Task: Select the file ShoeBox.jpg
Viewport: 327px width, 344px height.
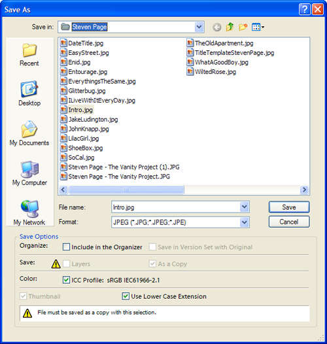Action: (81, 148)
